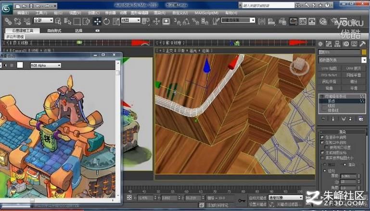Collapse the 可编辑样条线 stack entry
370x211 pixels.
321,96
